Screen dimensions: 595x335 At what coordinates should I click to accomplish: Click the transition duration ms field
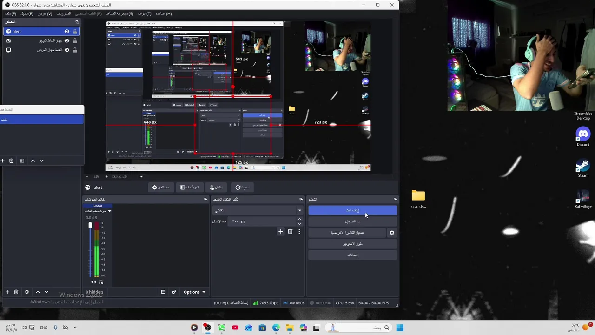262,221
